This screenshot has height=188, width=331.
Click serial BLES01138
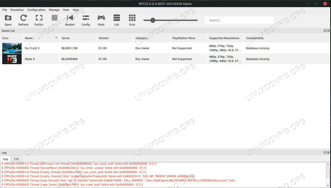pos(70,48)
